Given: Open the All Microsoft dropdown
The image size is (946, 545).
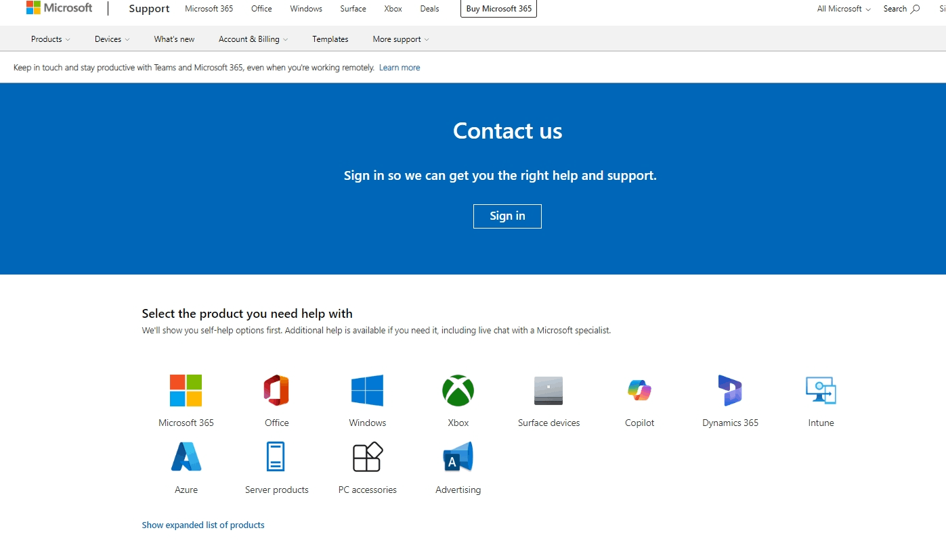Looking at the screenshot, I should coord(844,9).
